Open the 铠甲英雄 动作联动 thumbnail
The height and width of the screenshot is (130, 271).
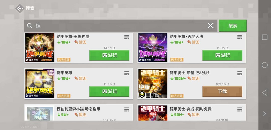tap(40, 84)
